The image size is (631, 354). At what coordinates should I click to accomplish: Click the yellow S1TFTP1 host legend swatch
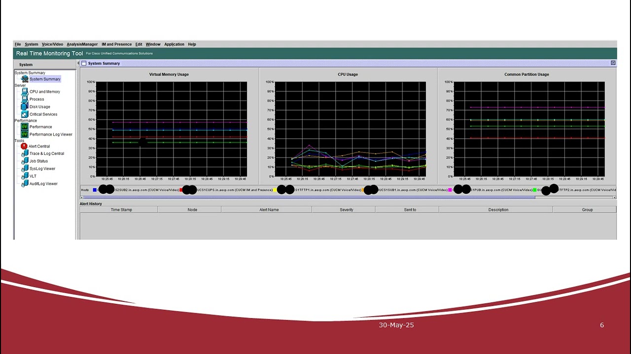(275, 190)
